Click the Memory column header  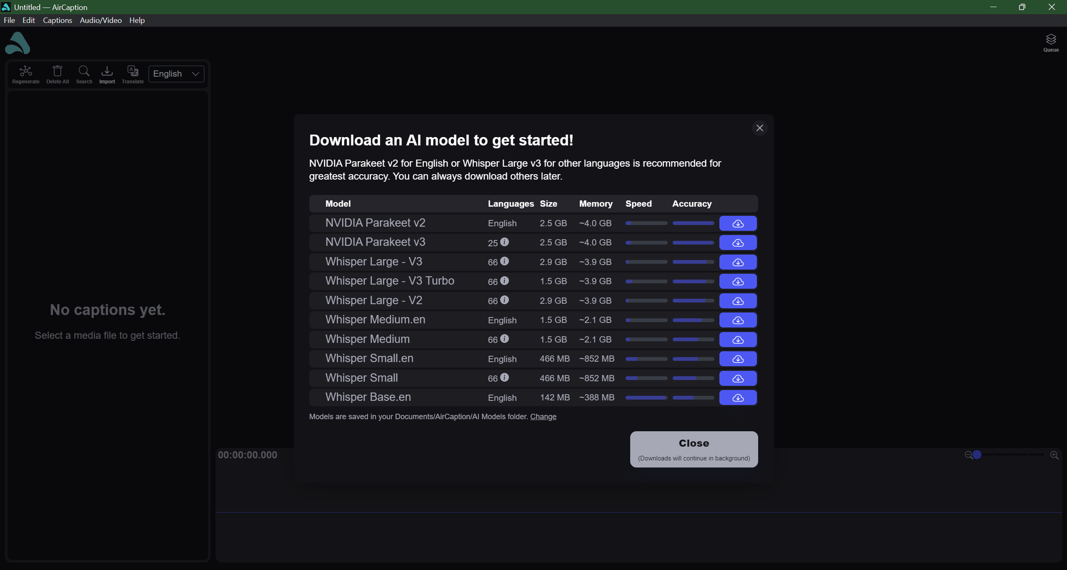(x=596, y=204)
